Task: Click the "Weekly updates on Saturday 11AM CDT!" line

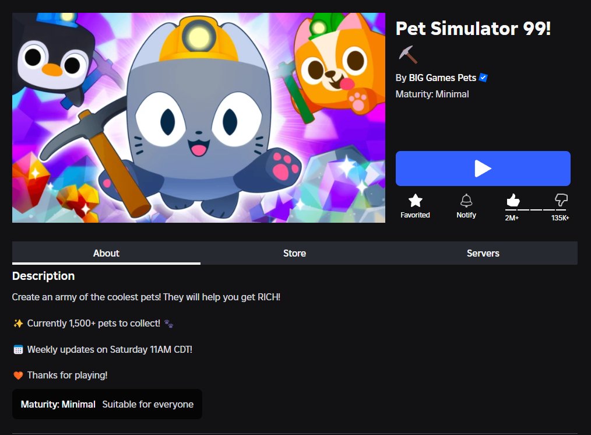Action: tap(110, 349)
